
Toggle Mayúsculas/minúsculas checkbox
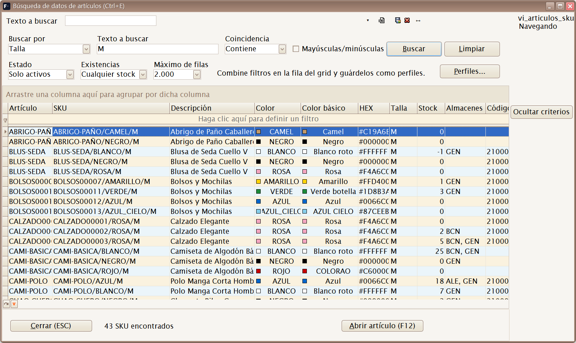tap(296, 49)
